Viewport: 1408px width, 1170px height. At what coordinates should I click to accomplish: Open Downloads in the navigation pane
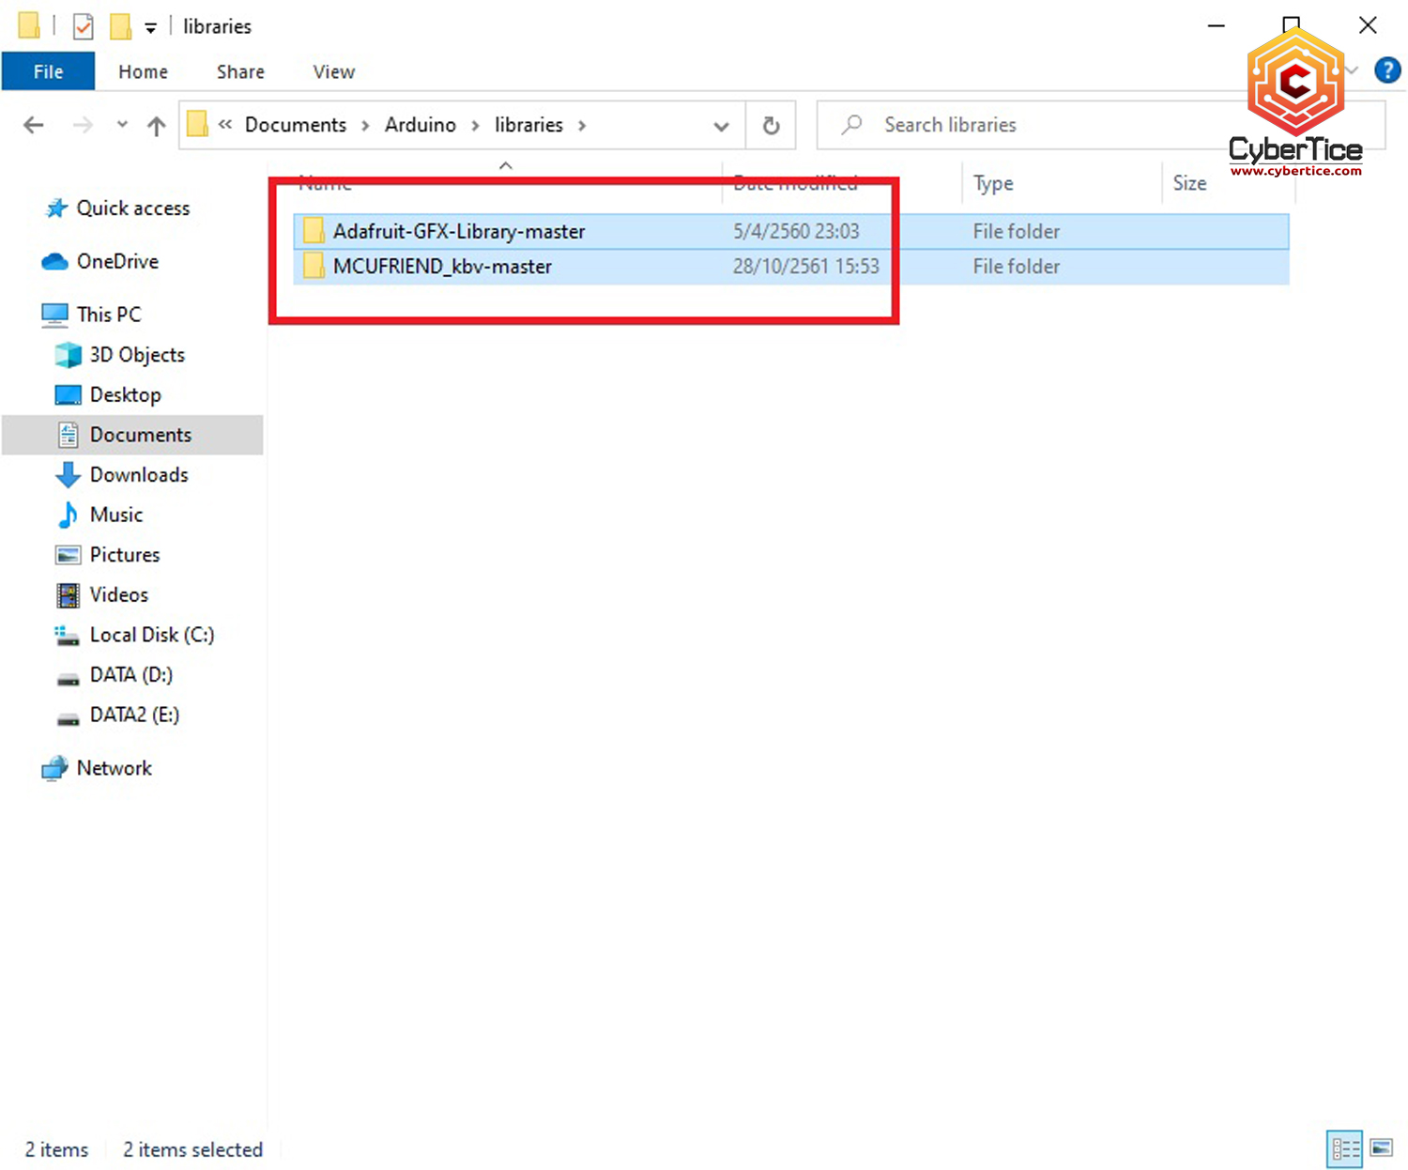pos(139,475)
